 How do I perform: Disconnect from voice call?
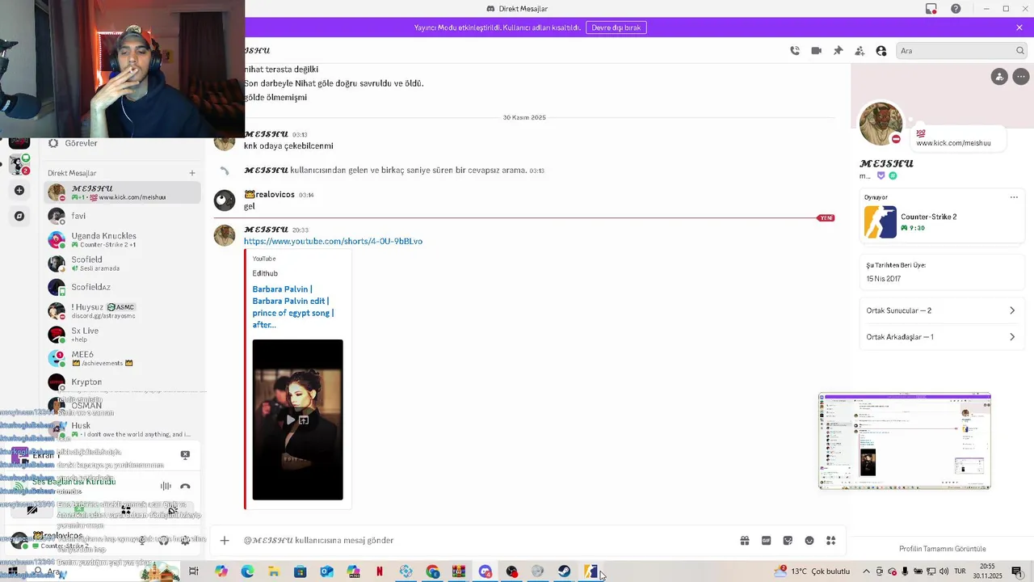[185, 486]
